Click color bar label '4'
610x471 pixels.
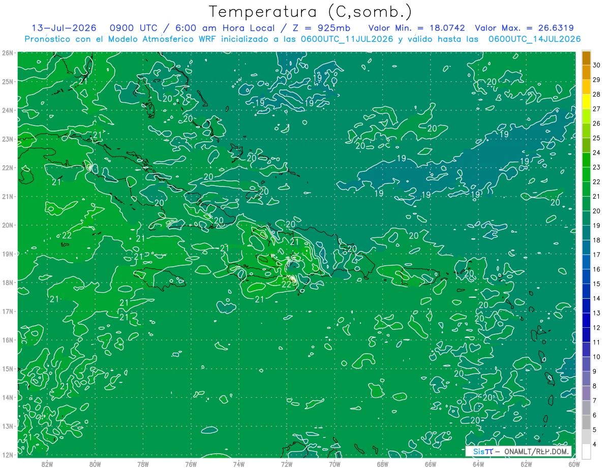596,445
